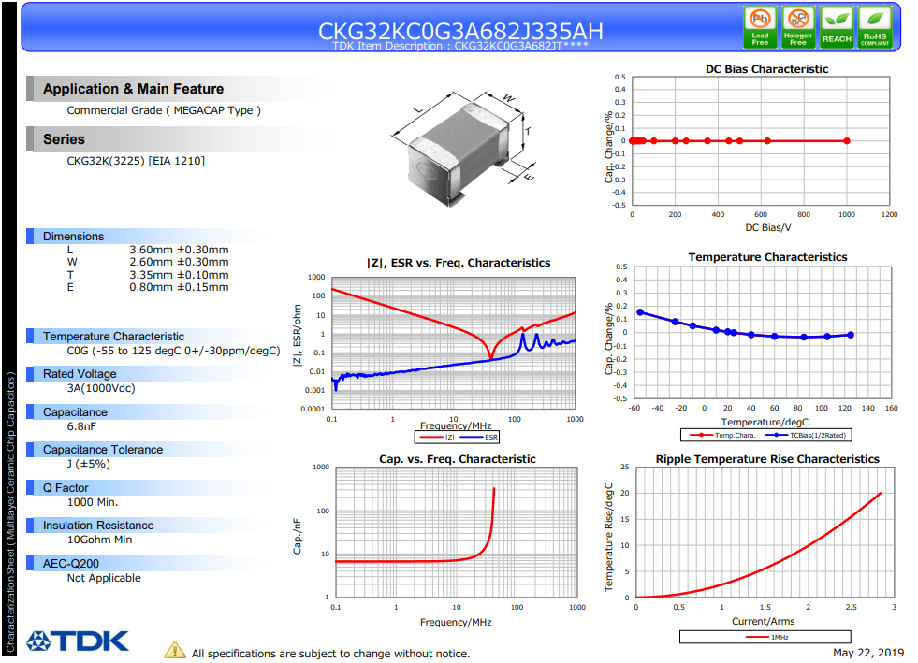Click the 10Gohm Min value

coord(99,540)
